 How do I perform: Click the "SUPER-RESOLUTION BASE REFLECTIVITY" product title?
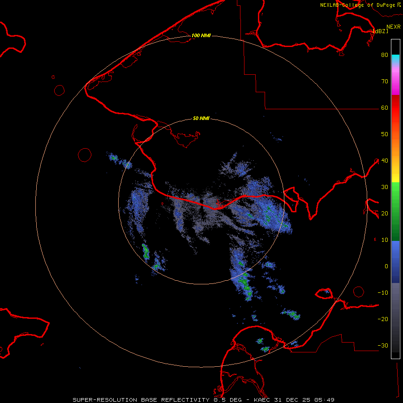[x=141, y=400]
